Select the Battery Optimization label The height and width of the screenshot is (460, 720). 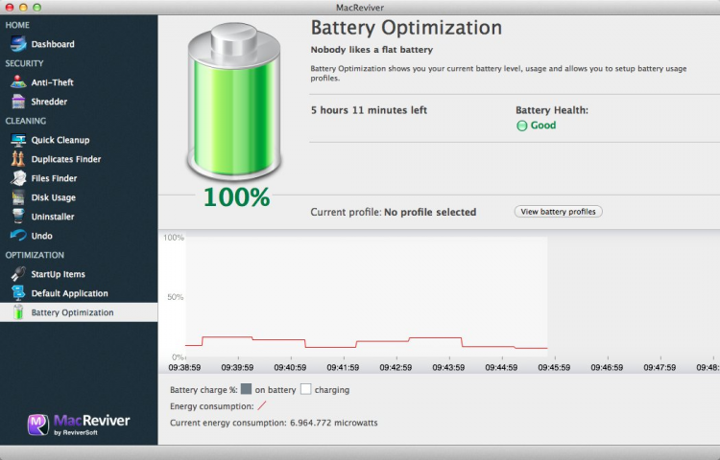tap(72, 312)
